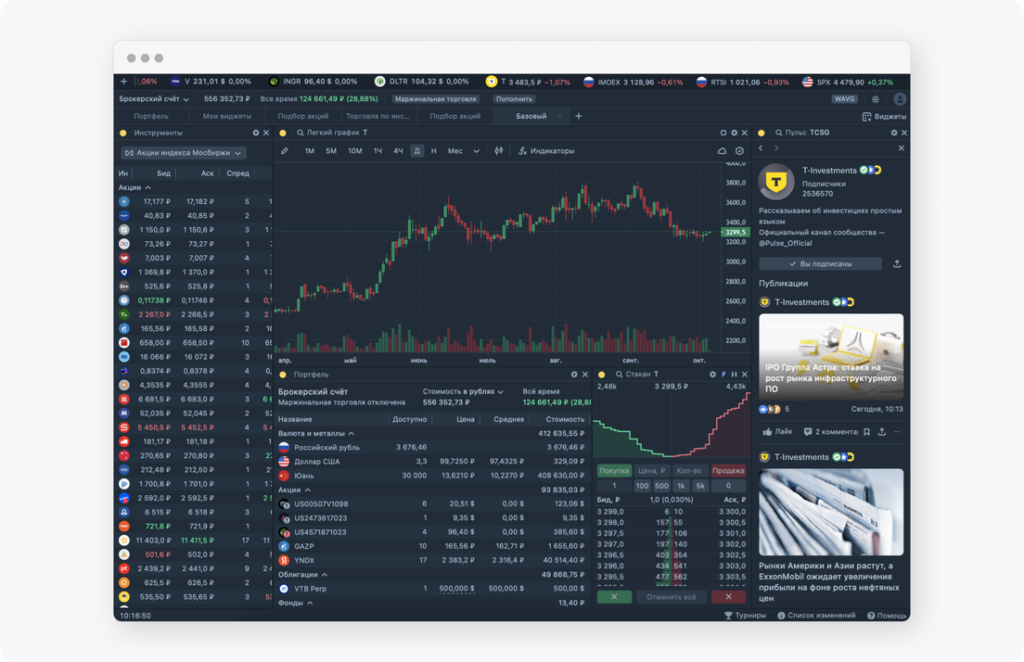The height and width of the screenshot is (662, 1024).
Task: Select the 10М timeframe on chart
Action: [354, 151]
